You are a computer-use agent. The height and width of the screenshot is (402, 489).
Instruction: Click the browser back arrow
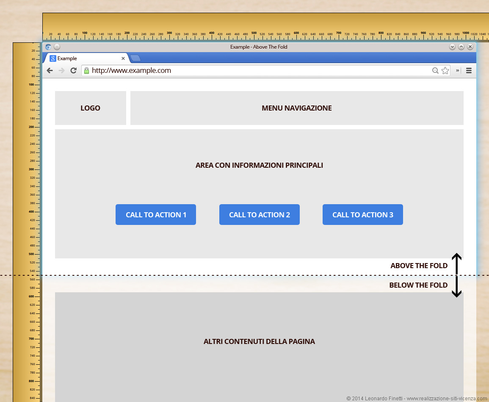[x=50, y=71]
